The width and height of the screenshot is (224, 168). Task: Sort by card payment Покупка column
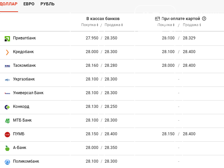point(166,25)
